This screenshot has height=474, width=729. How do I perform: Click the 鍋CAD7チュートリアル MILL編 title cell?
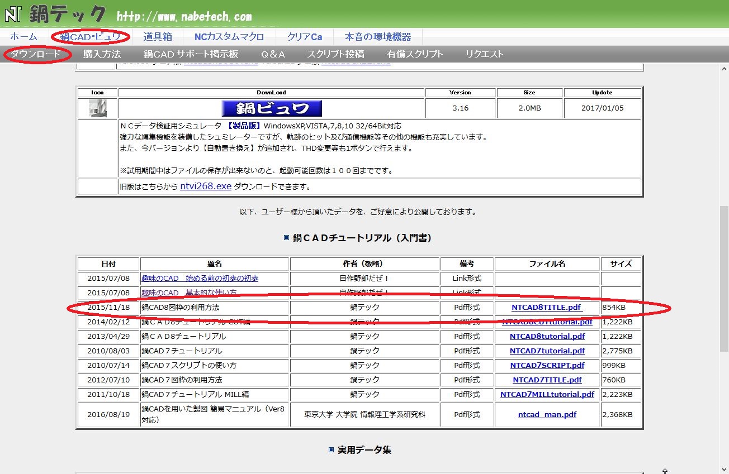click(x=215, y=394)
